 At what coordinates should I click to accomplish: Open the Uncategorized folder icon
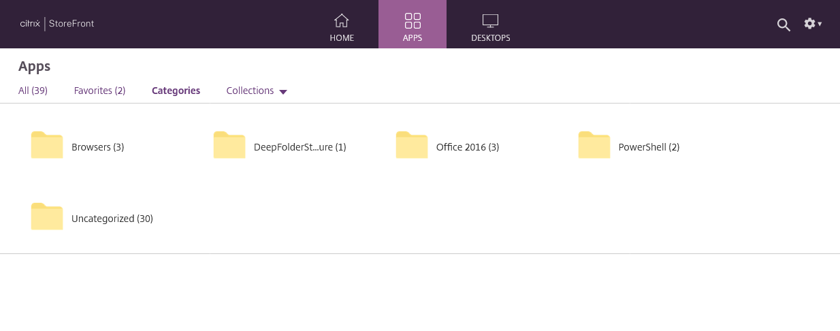click(x=47, y=217)
